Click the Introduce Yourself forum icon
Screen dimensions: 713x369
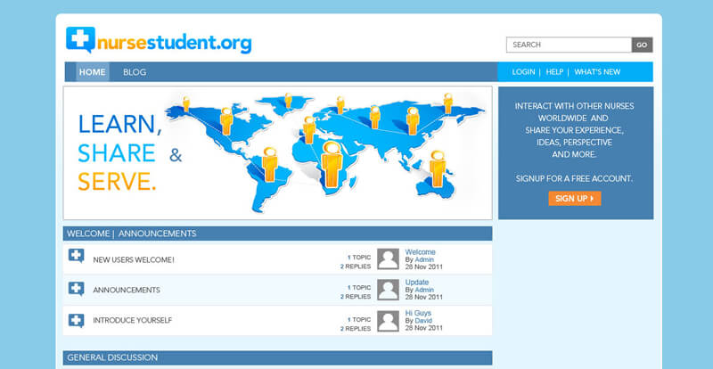[77, 319]
